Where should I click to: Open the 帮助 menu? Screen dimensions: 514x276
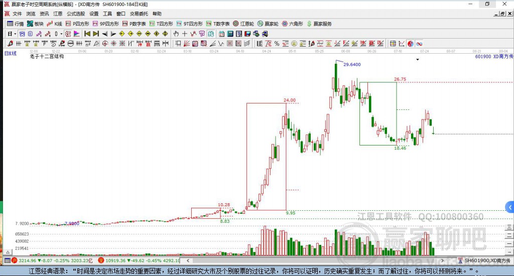tap(157, 14)
